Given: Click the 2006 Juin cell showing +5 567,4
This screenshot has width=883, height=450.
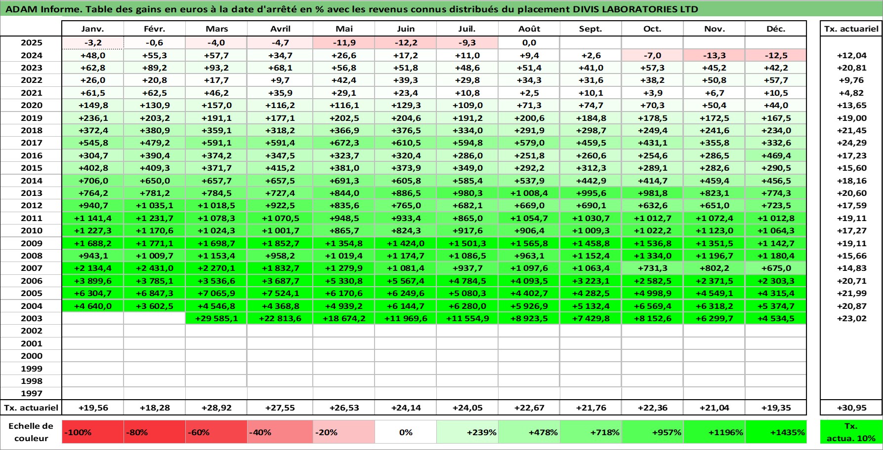Looking at the screenshot, I should click(405, 281).
